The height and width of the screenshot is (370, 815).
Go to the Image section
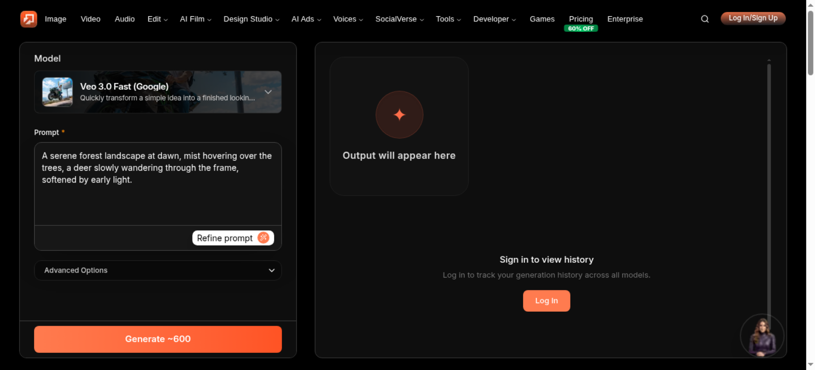[x=55, y=19]
